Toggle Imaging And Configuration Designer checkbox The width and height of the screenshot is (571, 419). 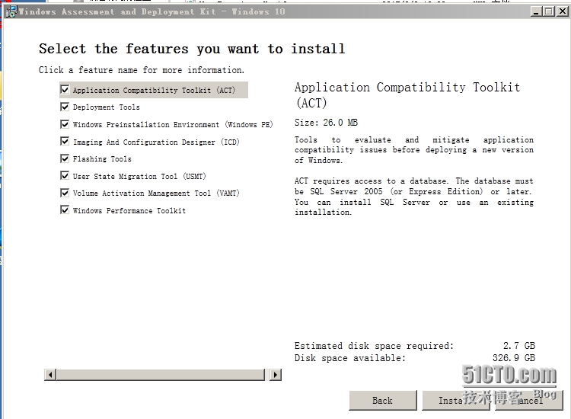[x=65, y=142]
